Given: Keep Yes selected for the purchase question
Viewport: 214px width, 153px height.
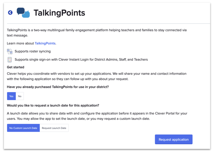Looking at the screenshot, I should [11, 96].
